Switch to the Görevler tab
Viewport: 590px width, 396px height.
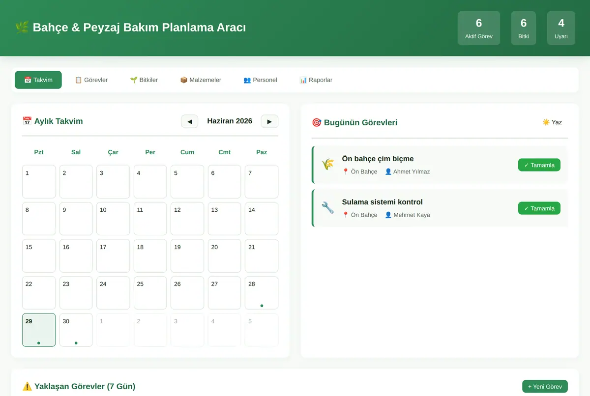click(x=91, y=80)
